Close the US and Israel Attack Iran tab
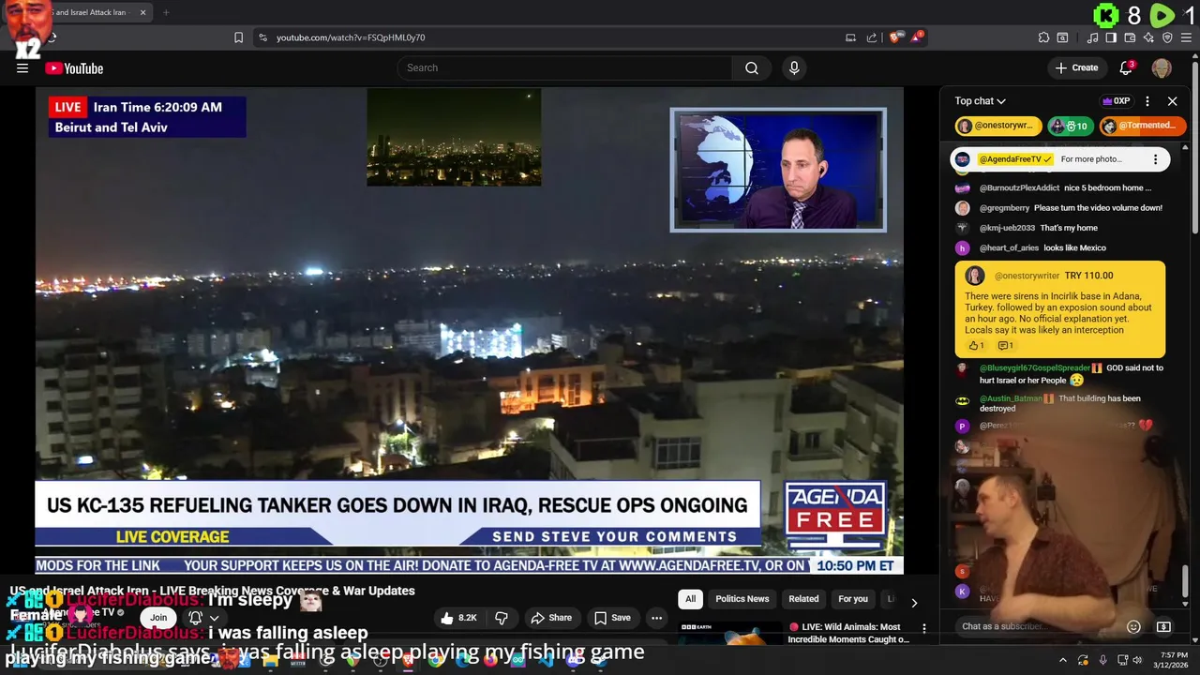The image size is (1200, 675). (143, 12)
